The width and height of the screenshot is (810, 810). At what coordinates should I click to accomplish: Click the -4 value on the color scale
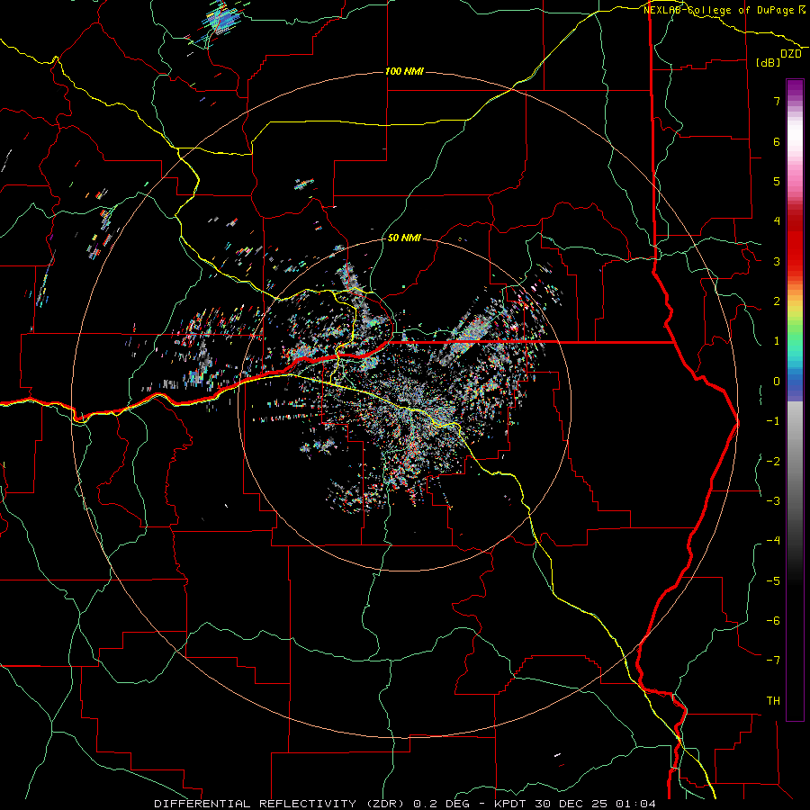click(x=773, y=541)
